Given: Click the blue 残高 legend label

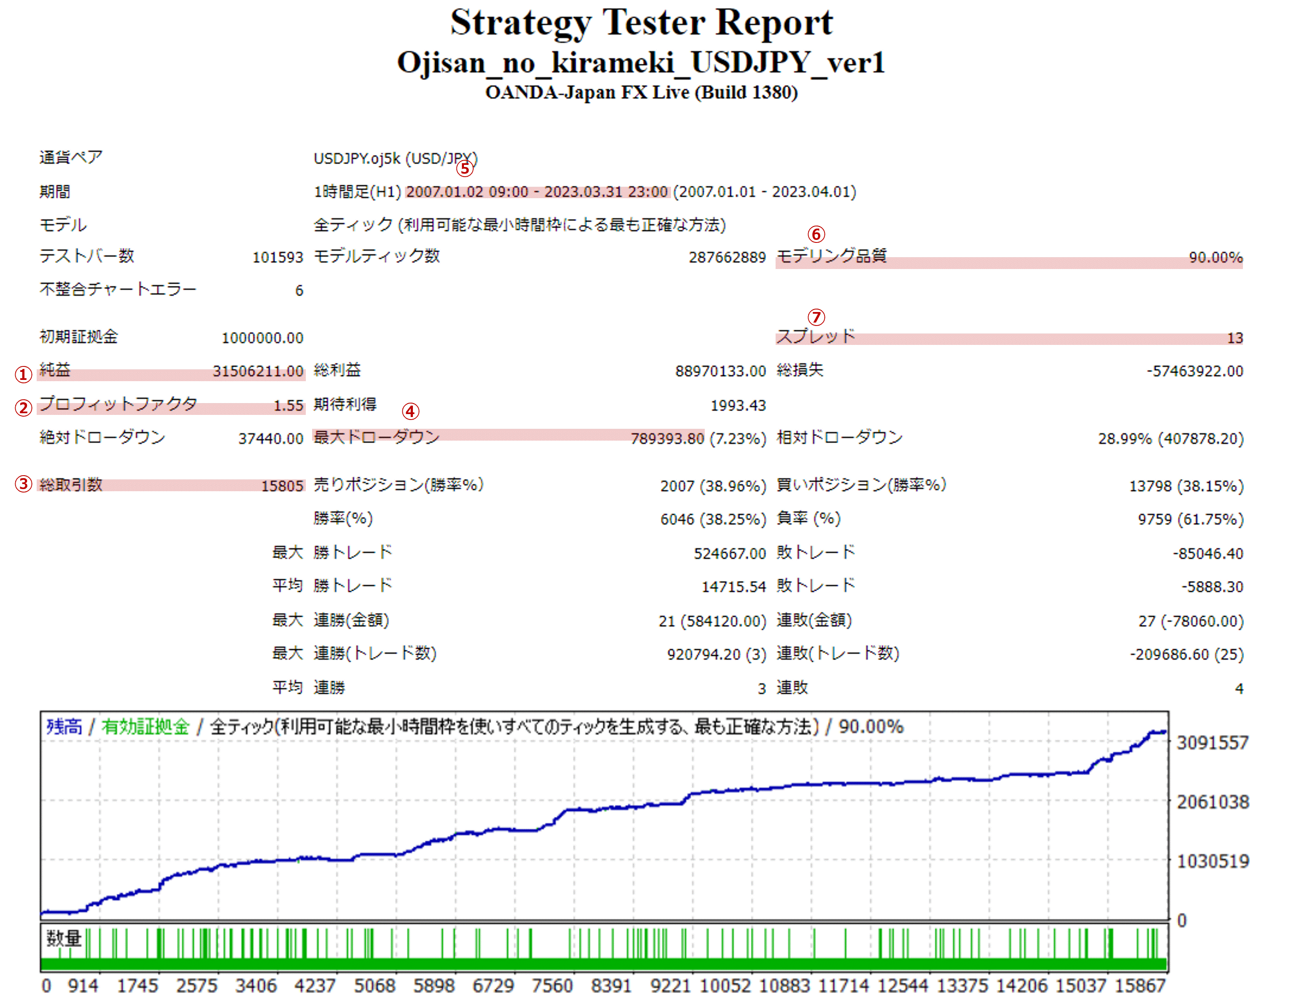Looking at the screenshot, I should tap(65, 727).
